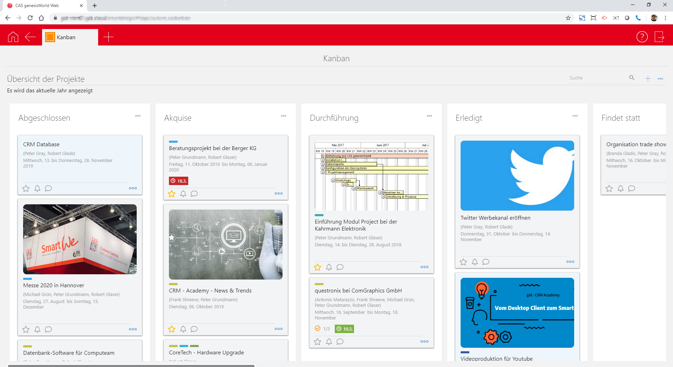Screen dimensions: 673x367
Task: Click the 1/3 checklist progress indicator
Action: coord(322,329)
